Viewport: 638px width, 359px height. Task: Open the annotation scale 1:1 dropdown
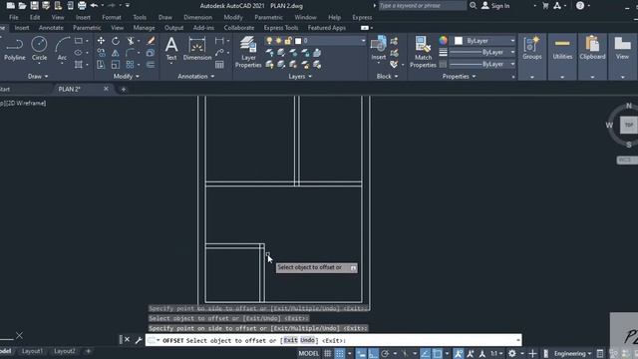(495, 353)
